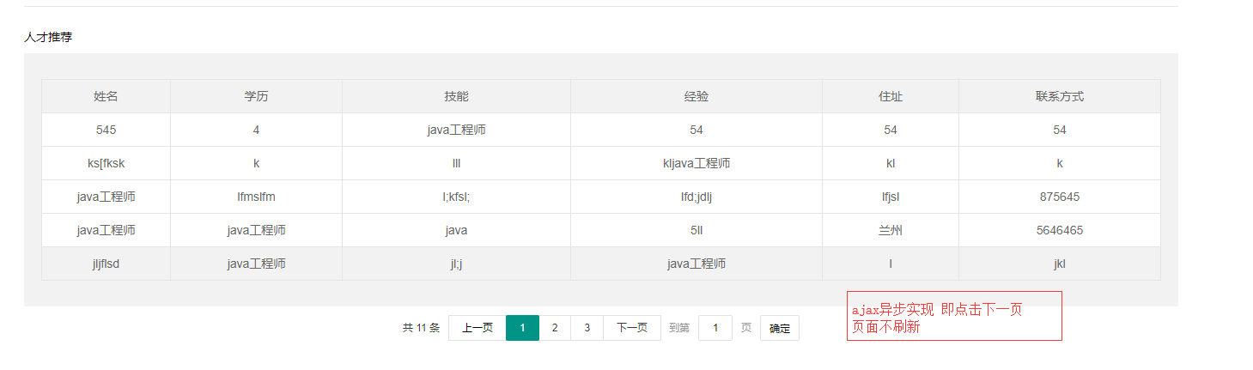Select the row named 545
Image resolution: width=1253 pixels, height=370 pixels.
pos(106,130)
